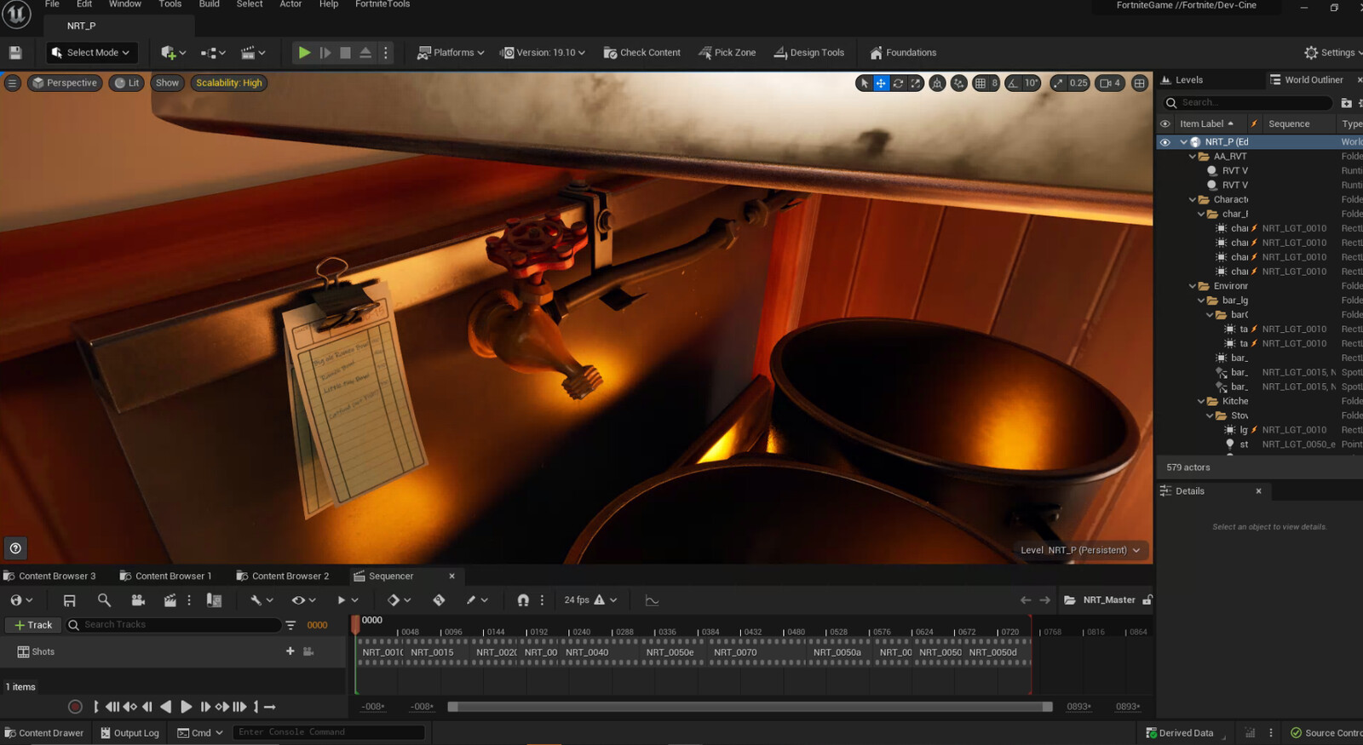Collapse the AA_RVT folder in outliner
This screenshot has height=745, width=1363.
[1193, 157]
